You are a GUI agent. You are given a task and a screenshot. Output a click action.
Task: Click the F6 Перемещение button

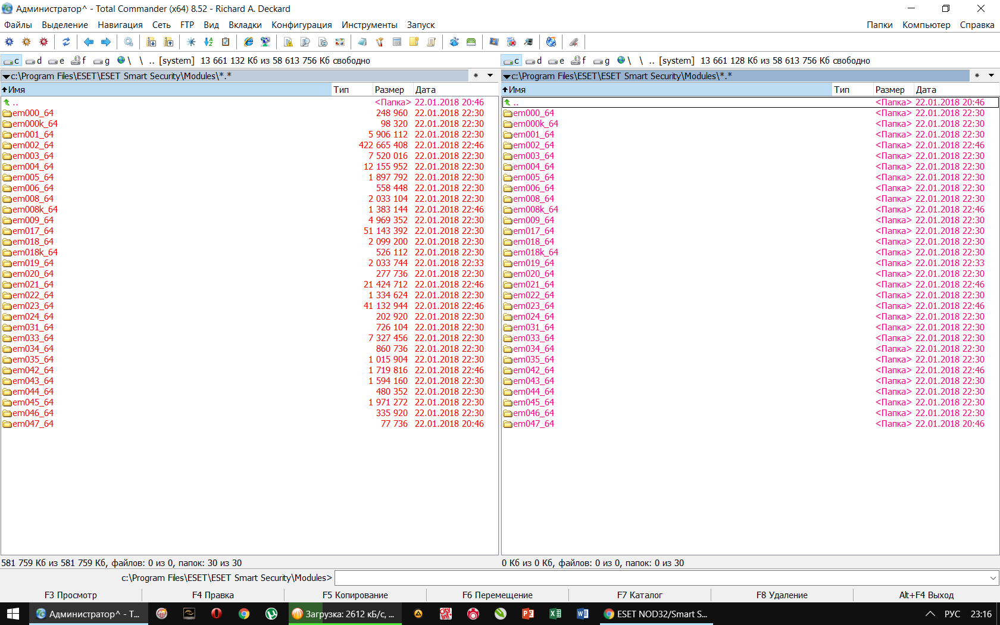[498, 595]
